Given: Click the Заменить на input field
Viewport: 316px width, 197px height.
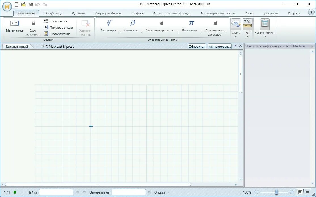Looking at the screenshot, I should (x=128, y=192).
